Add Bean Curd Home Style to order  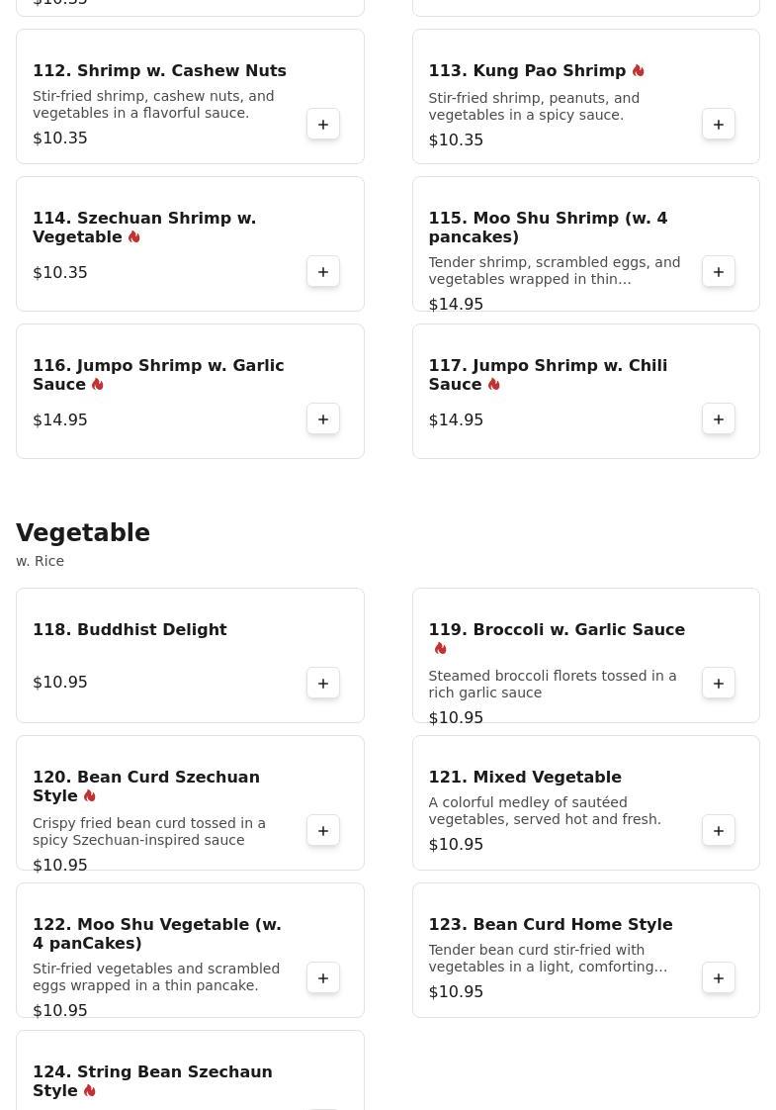(x=719, y=978)
